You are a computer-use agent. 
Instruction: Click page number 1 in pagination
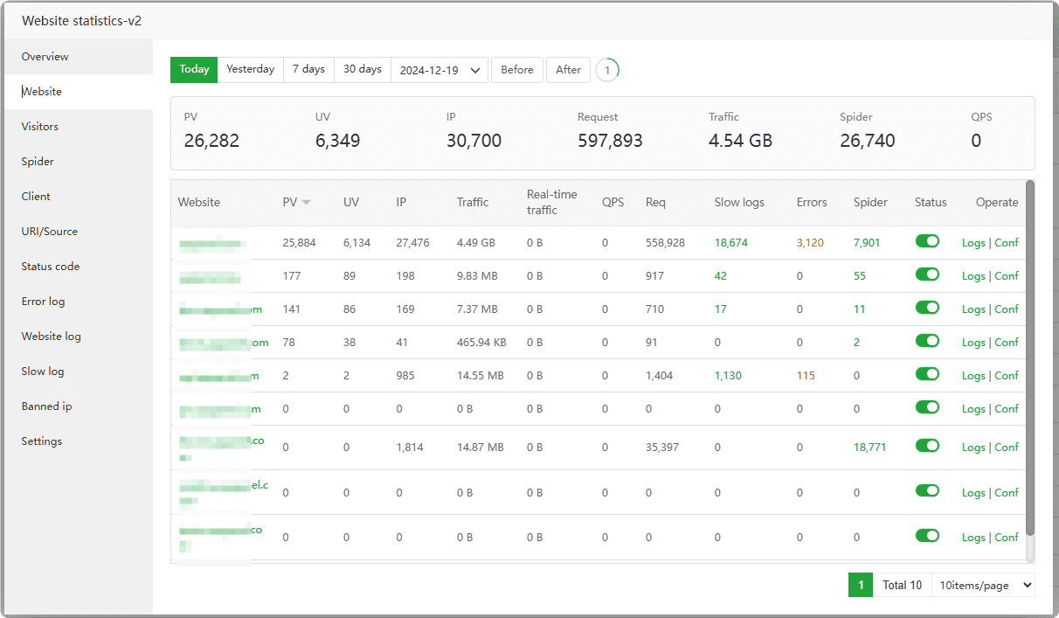coord(860,585)
